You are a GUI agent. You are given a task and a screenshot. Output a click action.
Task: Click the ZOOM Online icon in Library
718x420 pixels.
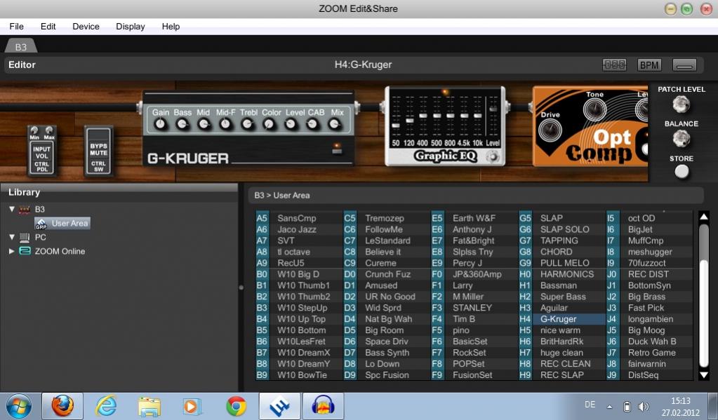click(25, 251)
